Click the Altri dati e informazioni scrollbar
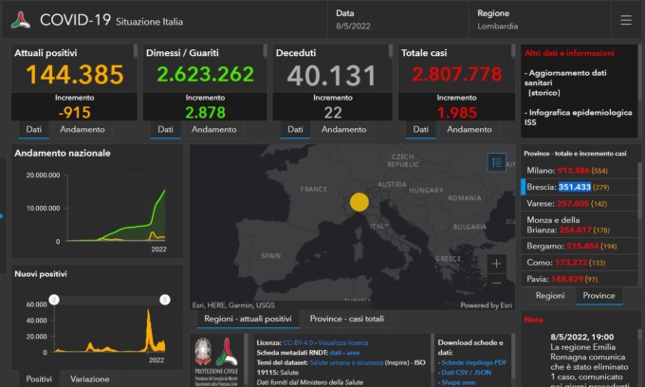The image size is (645, 387). click(x=639, y=73)
